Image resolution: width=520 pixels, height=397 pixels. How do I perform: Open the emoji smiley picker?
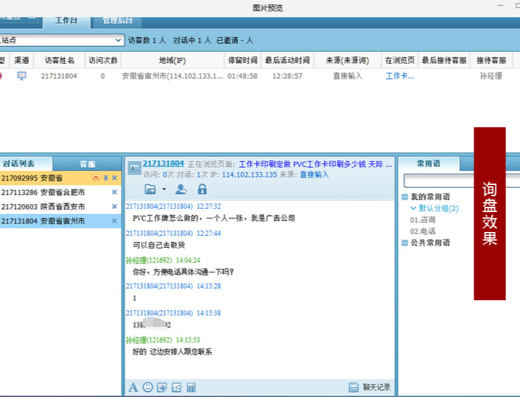(147, 387)
